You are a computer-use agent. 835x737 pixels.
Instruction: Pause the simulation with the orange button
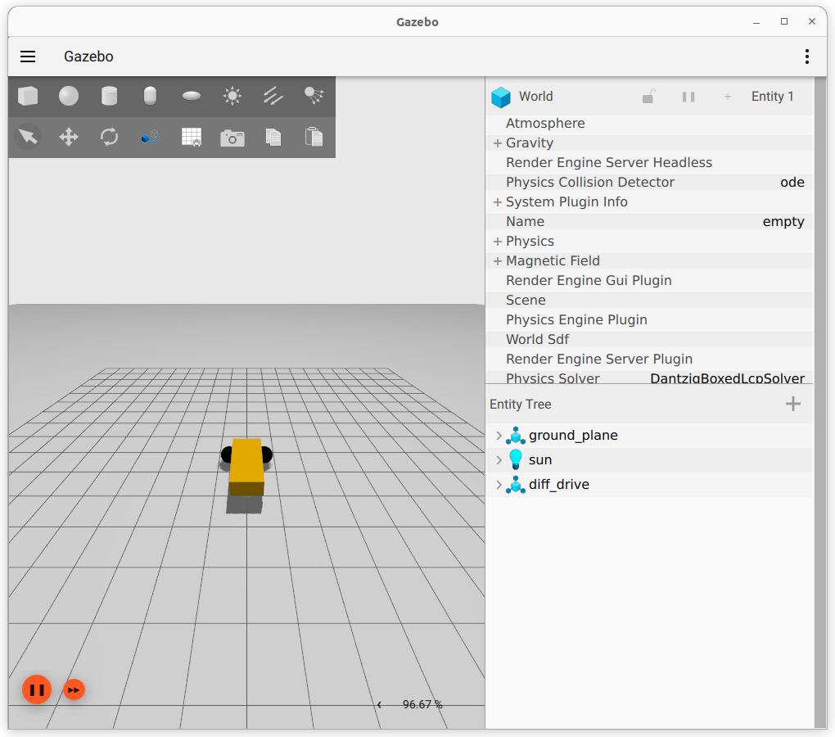(37, 690)
